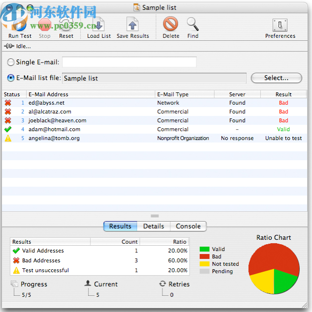The width and height of the screenshot is (312, 312).
Task: Open the Console tab
Action: (188, 226)
